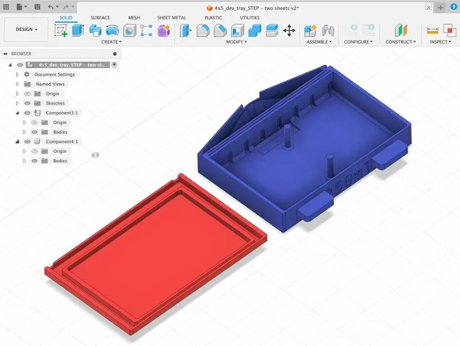Screen dimensions: 460x346
Task: Select the Revolve tool
Action: coord(95,30)
